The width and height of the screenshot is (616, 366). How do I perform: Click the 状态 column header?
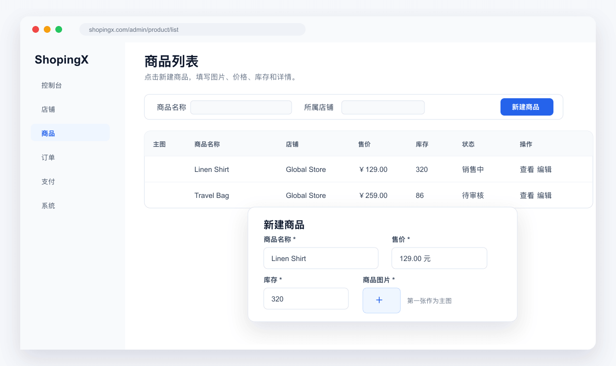[468, 144]
